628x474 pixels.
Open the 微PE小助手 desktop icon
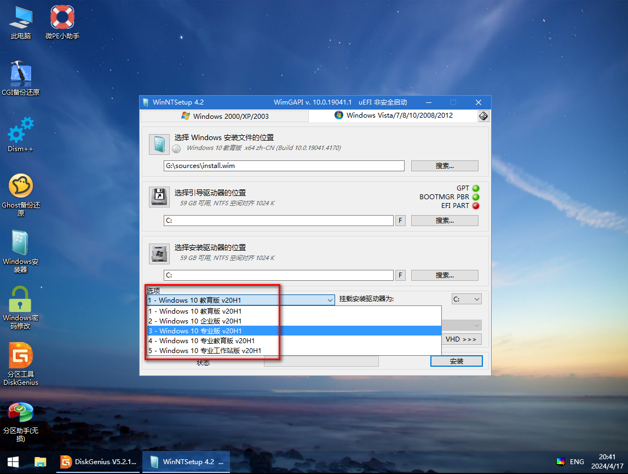tap(62, 23)
